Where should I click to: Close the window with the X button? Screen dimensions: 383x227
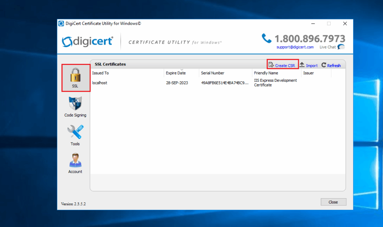pyautogui.click(x=345, y=24)
